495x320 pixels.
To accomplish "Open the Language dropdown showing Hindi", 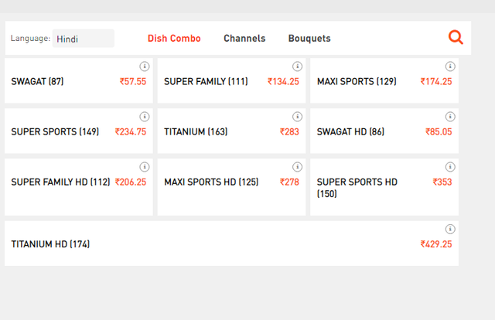I will 84,39.
